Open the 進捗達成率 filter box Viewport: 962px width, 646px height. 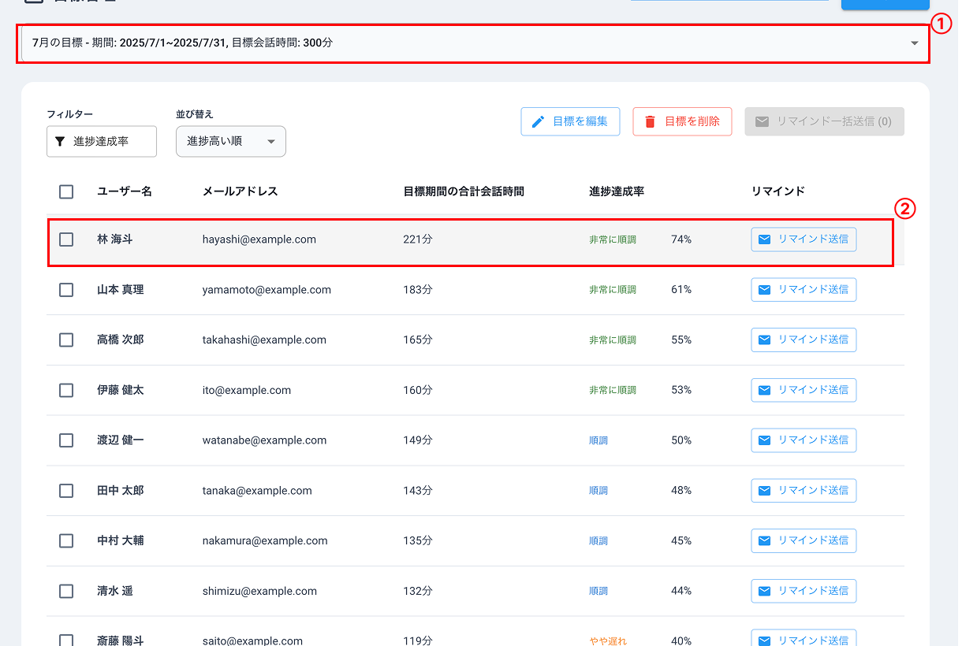[102, 142]
